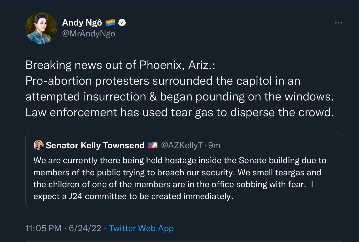Open the @AZKellyT handle
359x242 pixels.
(182, 145)
